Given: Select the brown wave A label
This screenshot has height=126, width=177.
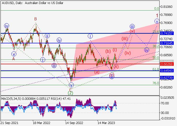Looking at the screenshot, I should [x=14, y=59].
